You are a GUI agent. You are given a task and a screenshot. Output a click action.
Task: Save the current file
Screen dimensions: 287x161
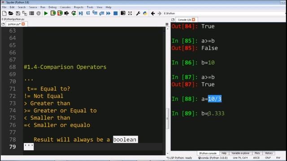pos(18,13)
